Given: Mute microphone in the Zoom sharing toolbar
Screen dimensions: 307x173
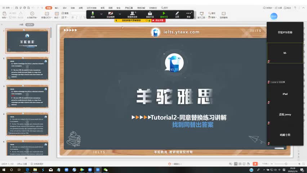Looking at the screenshot, I should point(93,14).
